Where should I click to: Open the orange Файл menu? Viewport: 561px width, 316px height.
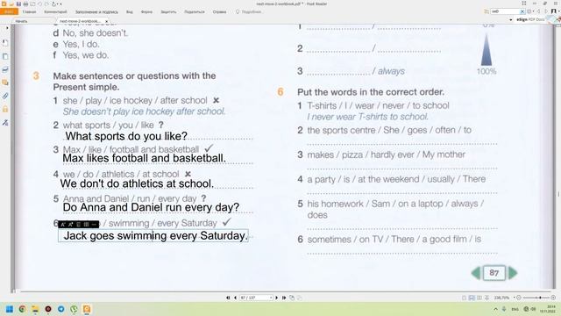pos(9,11)
